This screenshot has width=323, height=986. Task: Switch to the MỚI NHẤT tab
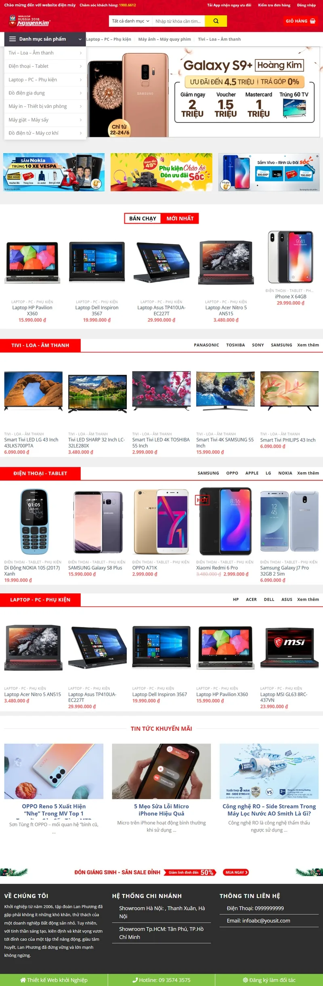tap(180, 218)
